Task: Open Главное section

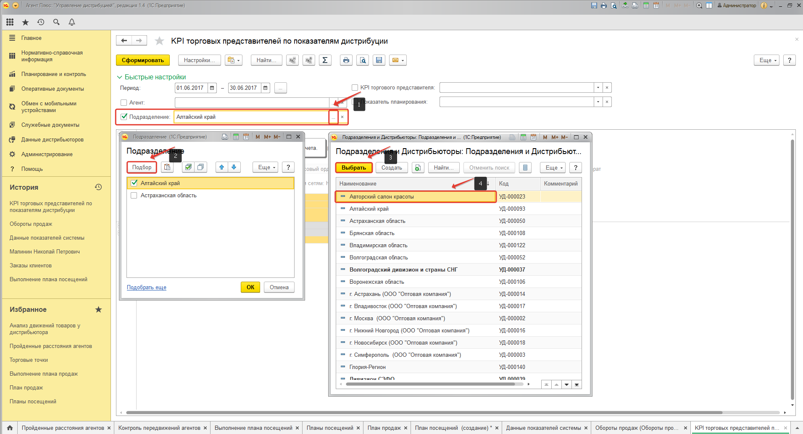Action: [x=32, y=38]
